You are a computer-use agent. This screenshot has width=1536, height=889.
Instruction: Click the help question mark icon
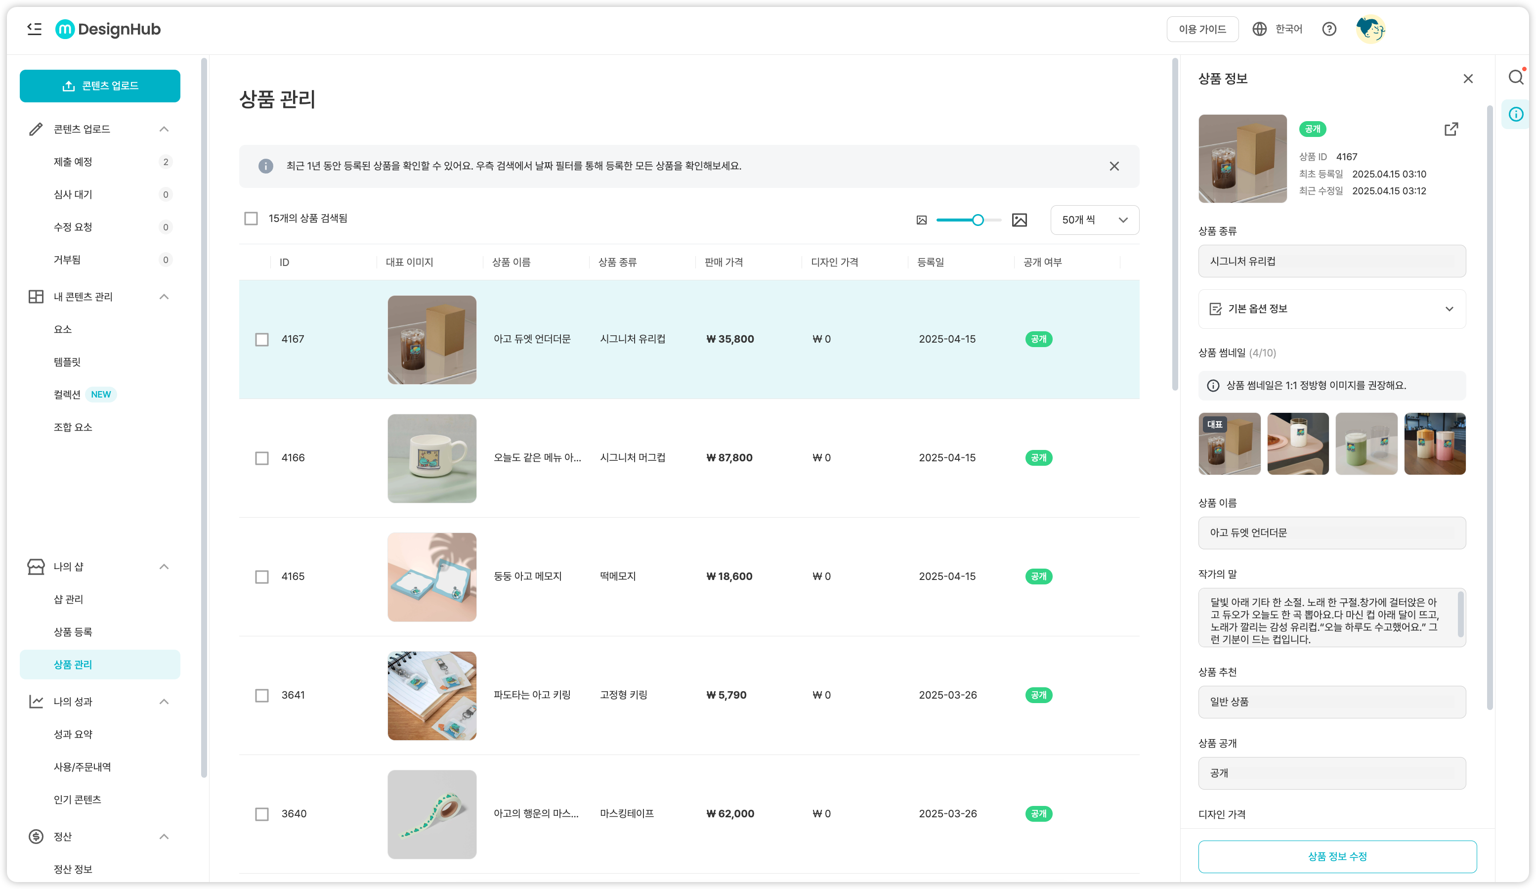(1329, 29)
